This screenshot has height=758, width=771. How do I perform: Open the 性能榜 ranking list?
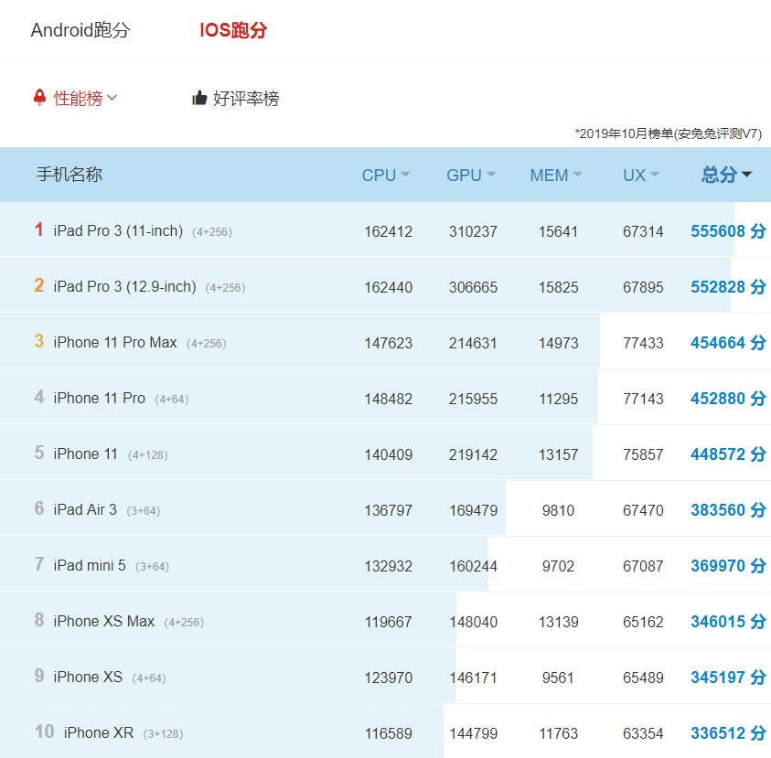tap(78, 99)
